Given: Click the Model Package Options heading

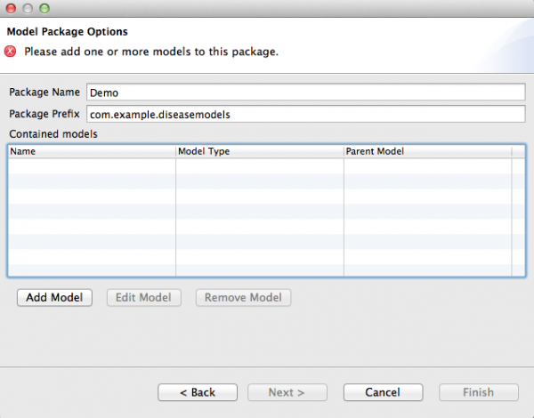Looking at the screenshot, I should 67,33.
